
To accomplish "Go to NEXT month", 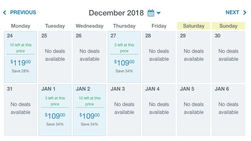I will [x=232, y=13].
